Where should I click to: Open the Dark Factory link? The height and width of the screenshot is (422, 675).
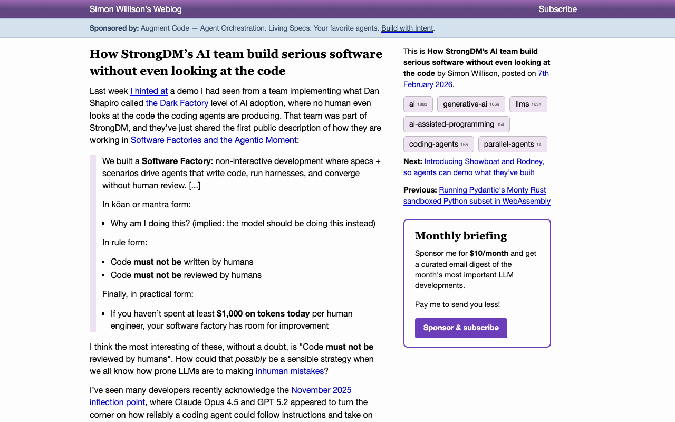point(177,103)
